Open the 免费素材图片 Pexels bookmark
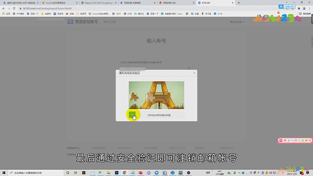Viewport: 313px width, 176px height. (172, 14)
